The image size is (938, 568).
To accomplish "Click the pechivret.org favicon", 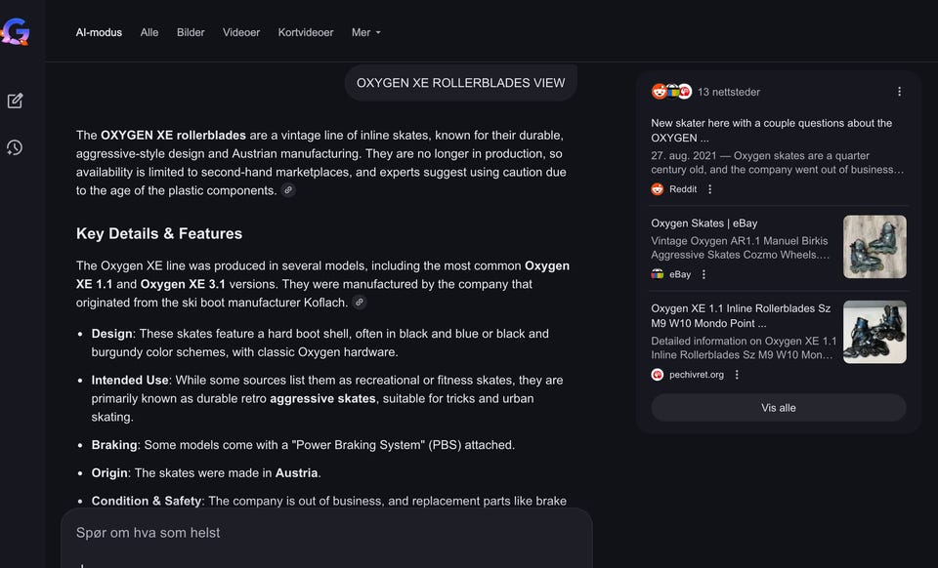I will (658, 375).
